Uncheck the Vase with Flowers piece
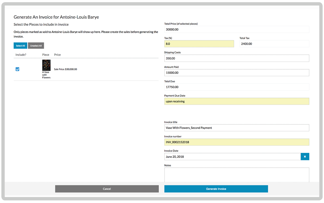This screenshot has width=324, height=203. (x=17, y=69)
